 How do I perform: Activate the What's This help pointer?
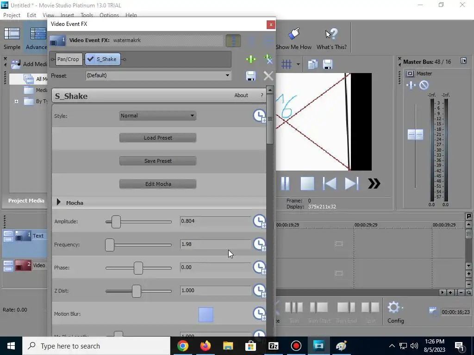331,39
